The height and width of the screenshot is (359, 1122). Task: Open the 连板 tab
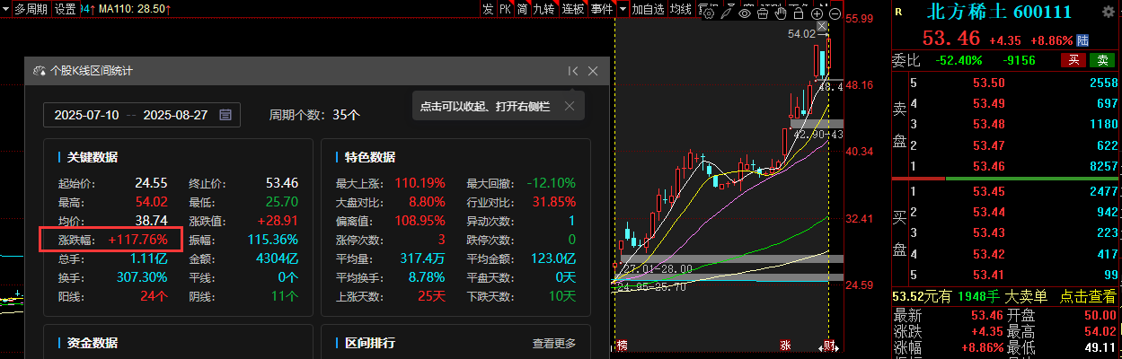coord(573,9)
